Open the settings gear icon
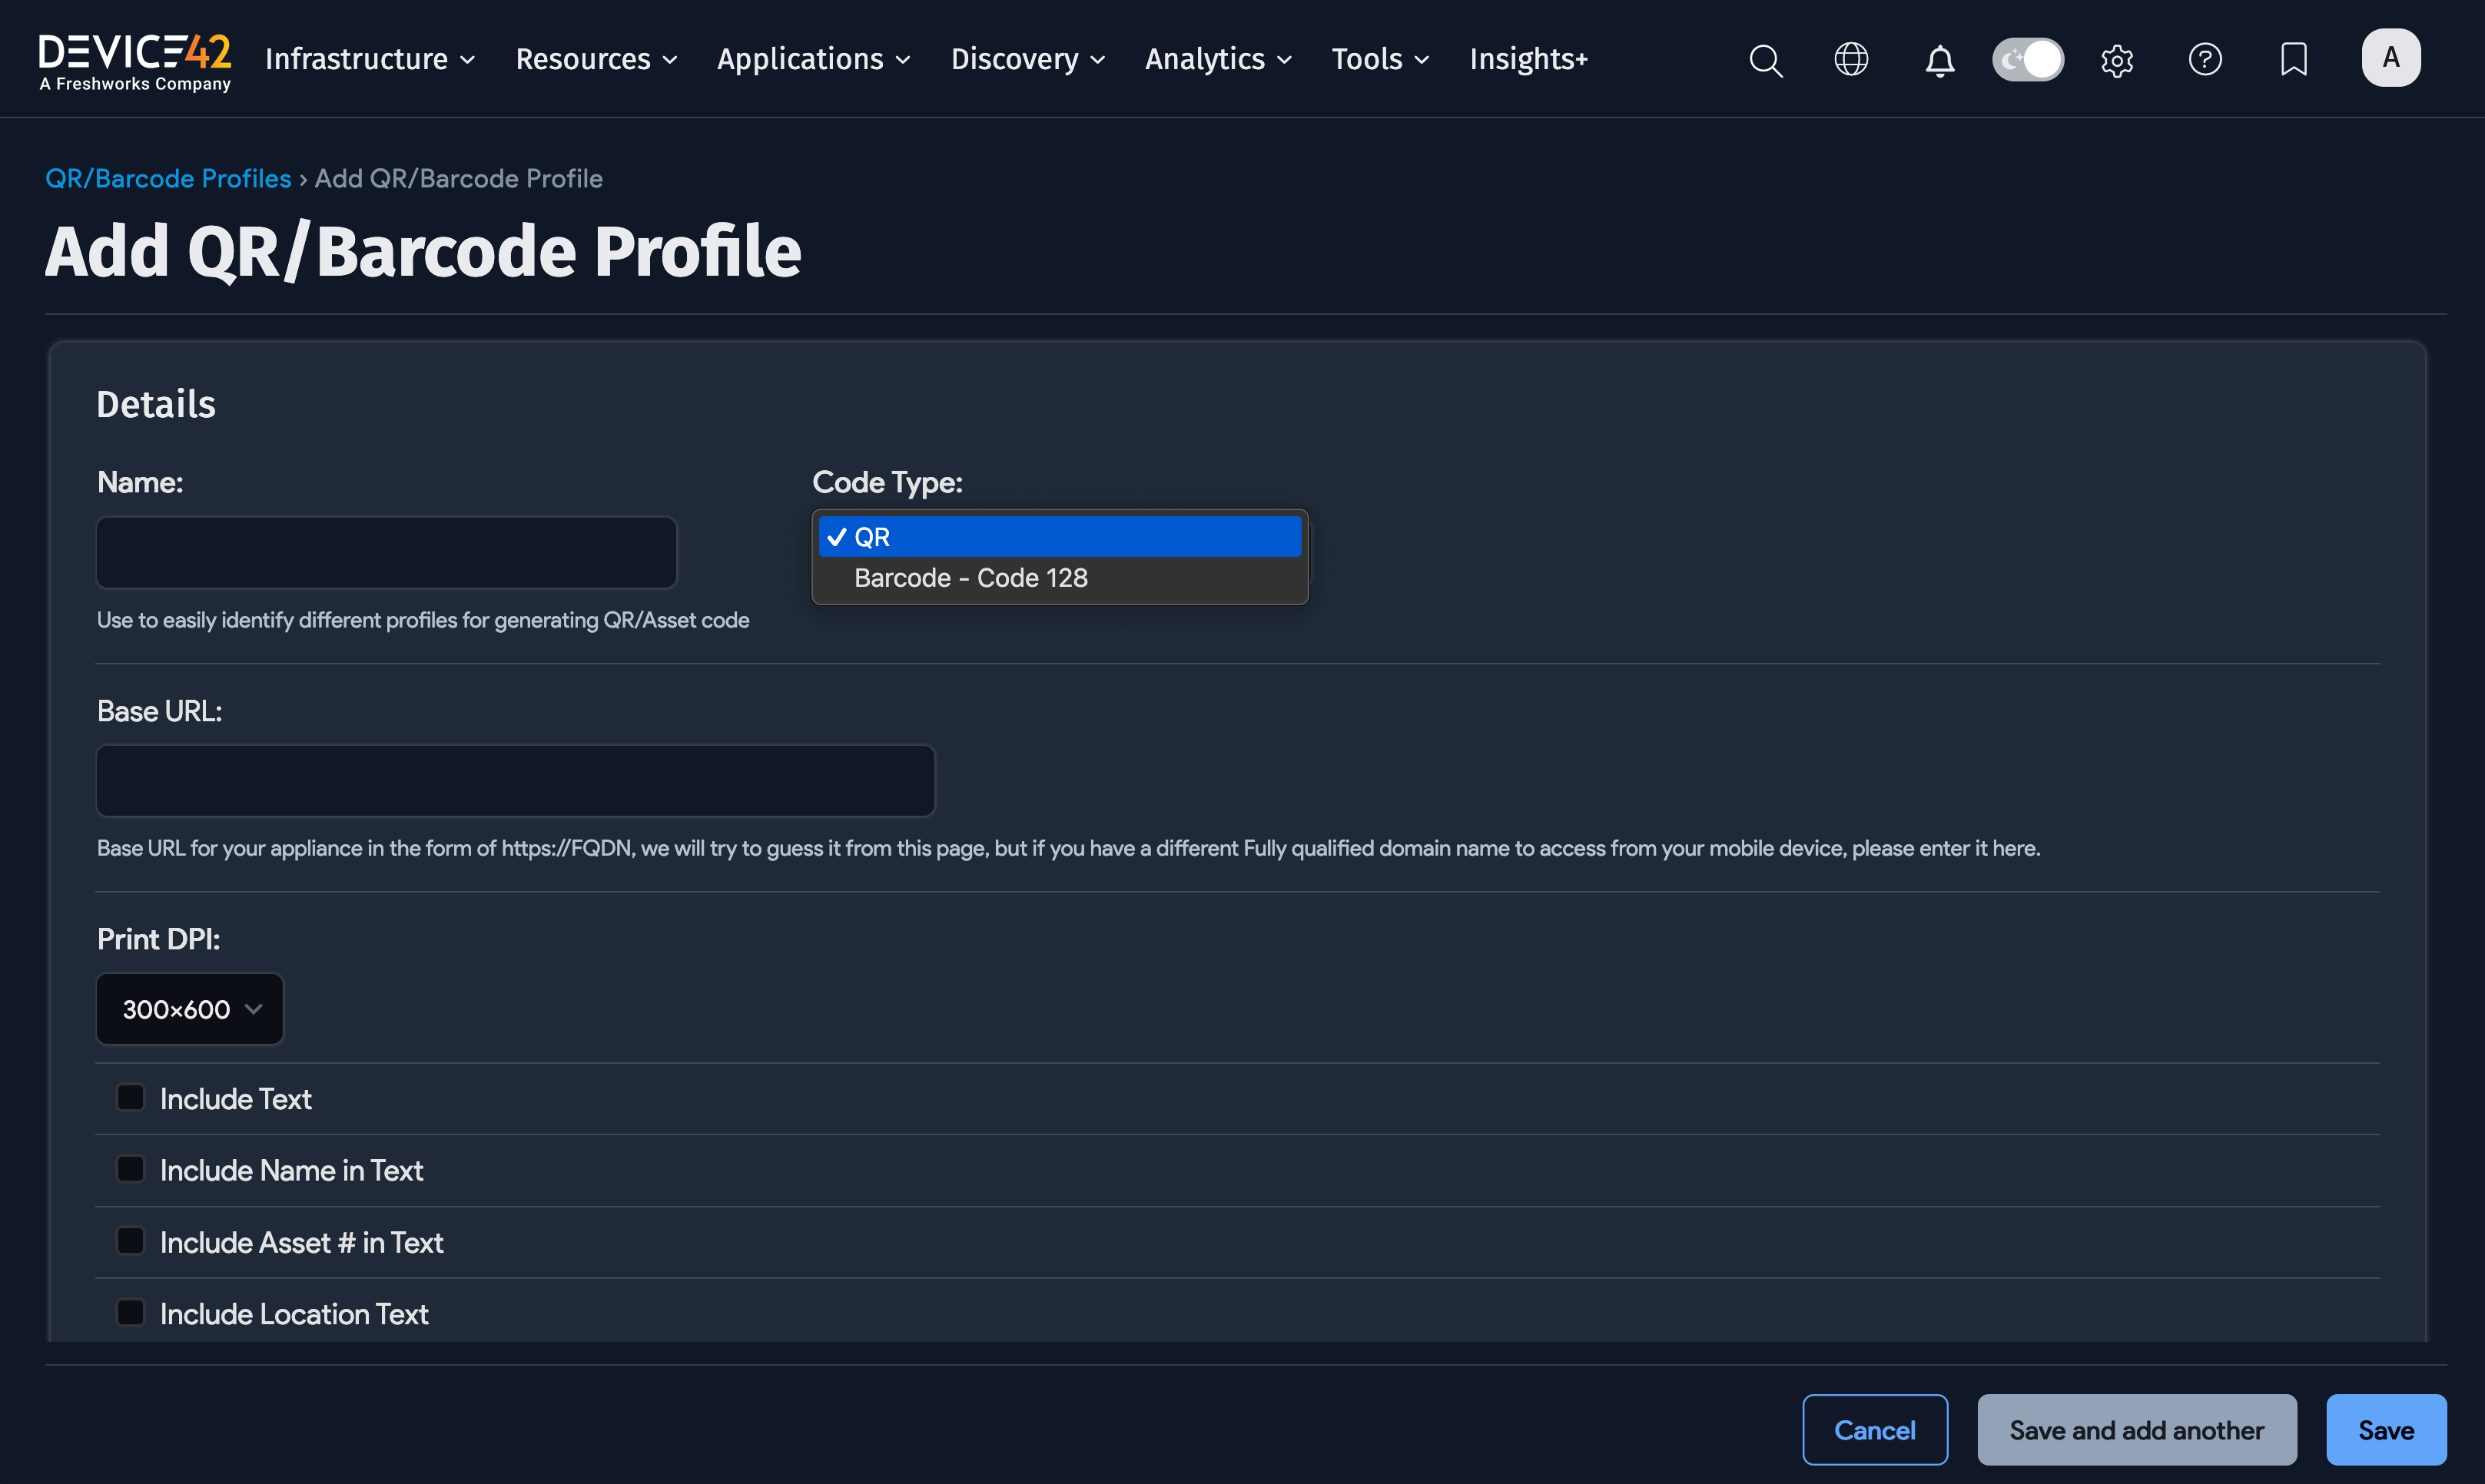This screenshot has height=1484, width=2485. pyautogui.click(x=2117, y=60)
